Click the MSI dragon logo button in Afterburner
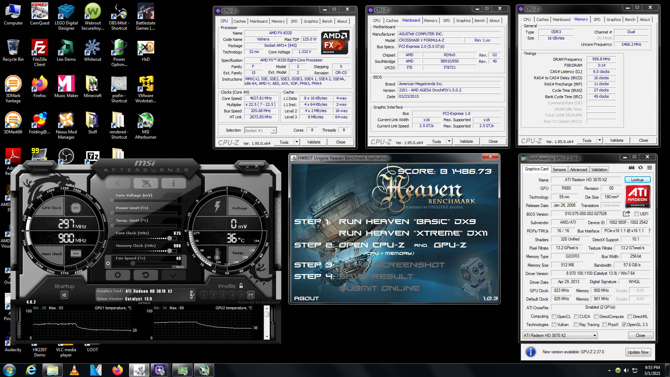Screen dimensions: 670x377 click(x=146, y=183)
